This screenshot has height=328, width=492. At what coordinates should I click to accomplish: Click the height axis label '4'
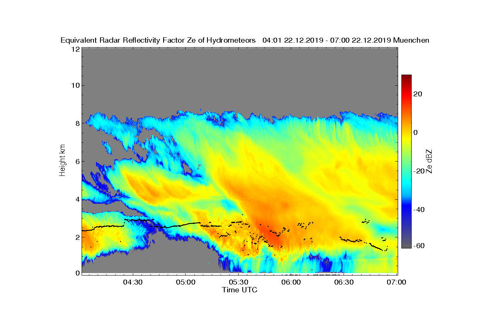point(77,199)
